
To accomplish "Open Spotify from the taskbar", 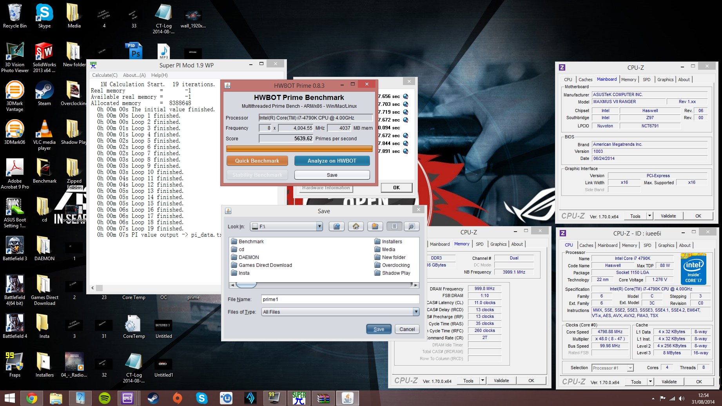I will [105, 398].
